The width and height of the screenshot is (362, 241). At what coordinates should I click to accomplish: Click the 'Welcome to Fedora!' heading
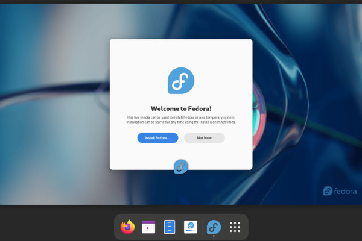(181, 108)
